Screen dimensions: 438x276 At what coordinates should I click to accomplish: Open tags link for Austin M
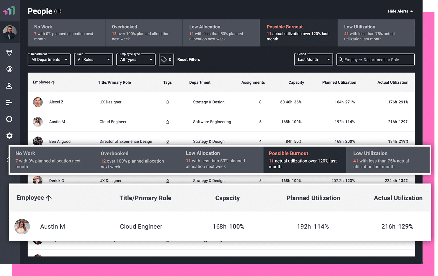click(167, 122)
